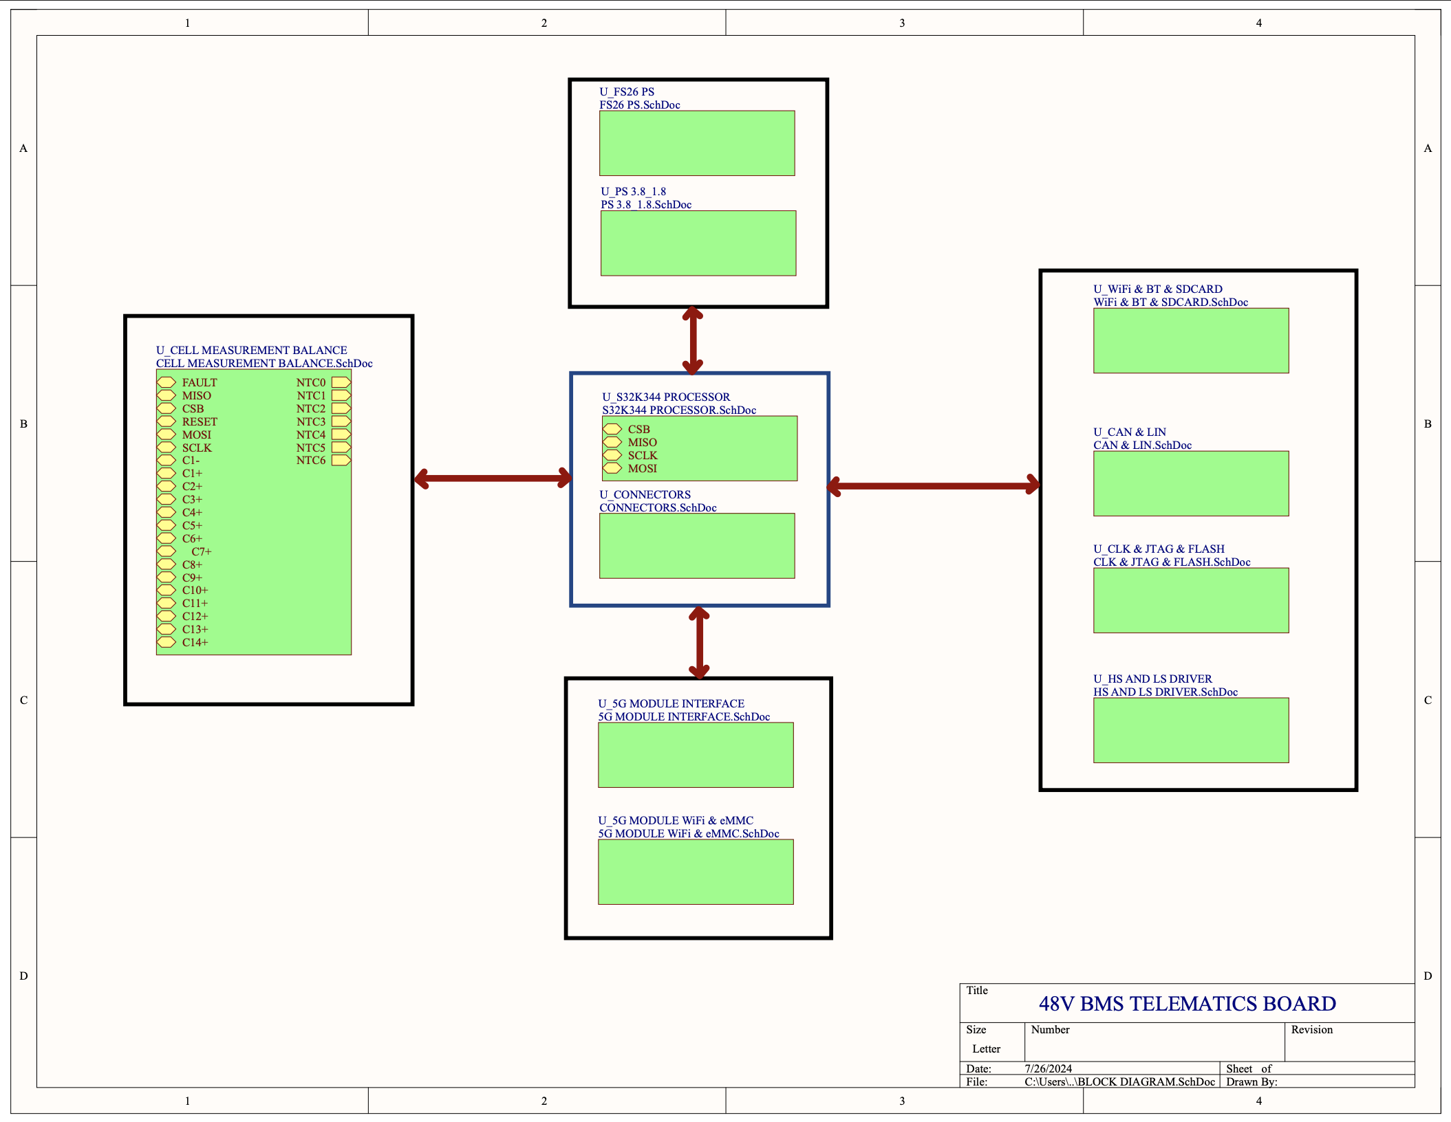Select the PS 3.8_1.8 sheet symbol block
This screenshot has height=1122, width=1451.
tap(698, 243)
